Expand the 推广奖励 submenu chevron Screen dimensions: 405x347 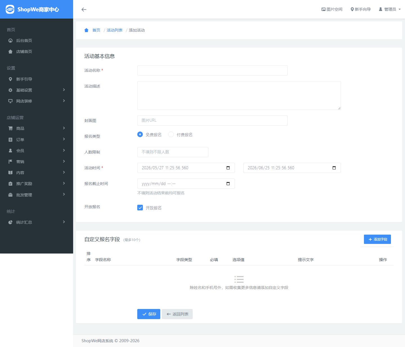[64, 183]
